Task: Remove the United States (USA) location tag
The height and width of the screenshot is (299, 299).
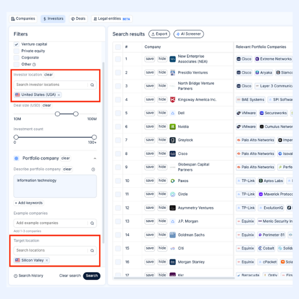Action: coord(59,95)
